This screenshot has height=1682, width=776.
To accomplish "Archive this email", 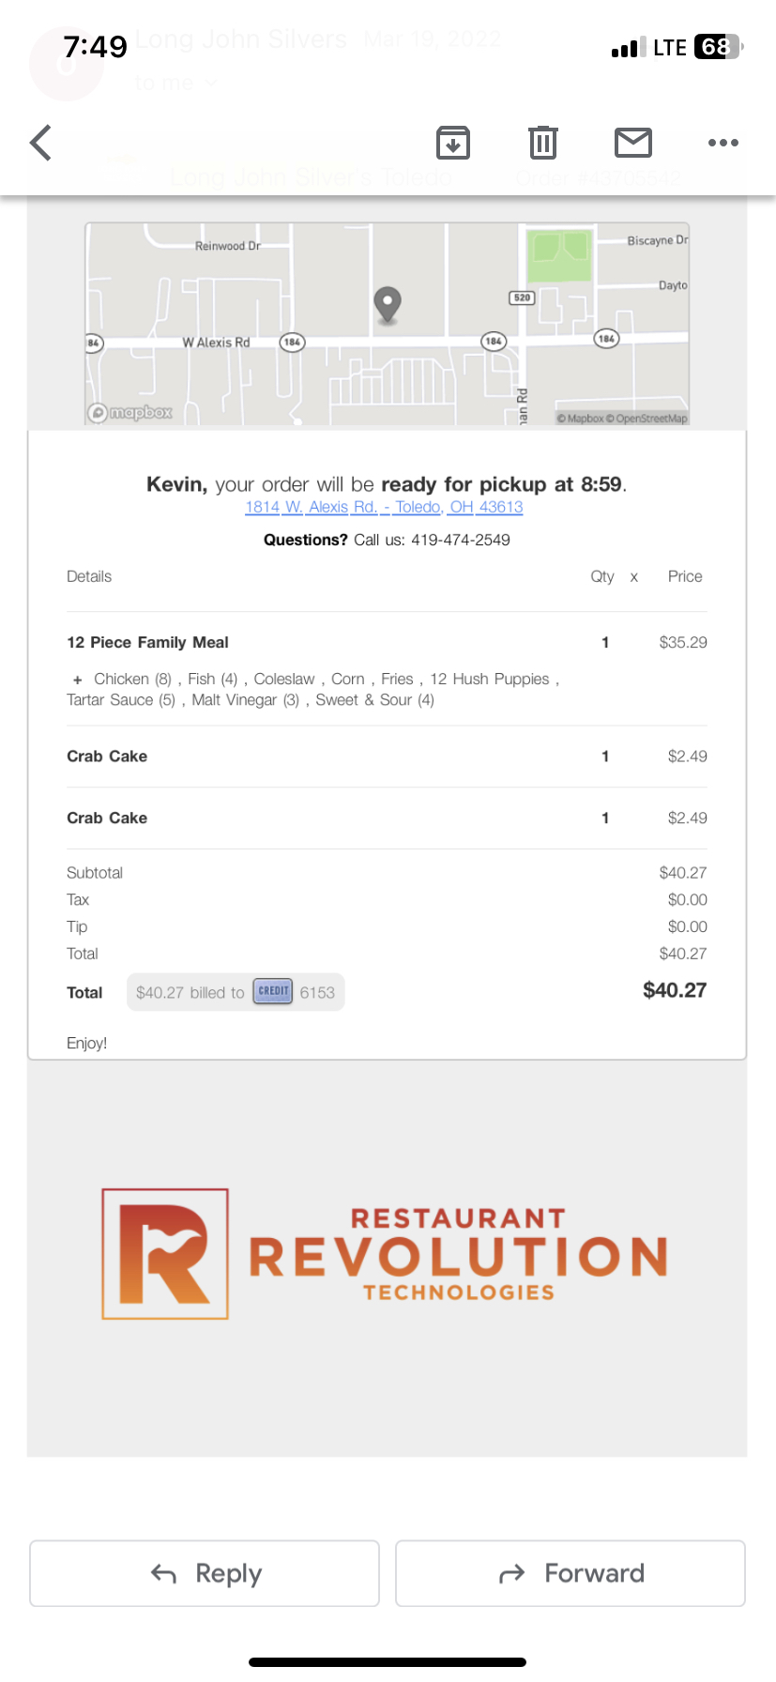I will (453, 143).
